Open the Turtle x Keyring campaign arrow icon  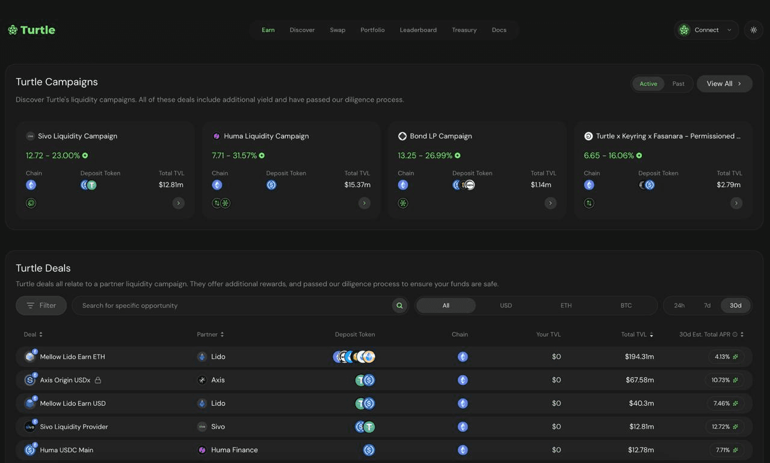736,203
